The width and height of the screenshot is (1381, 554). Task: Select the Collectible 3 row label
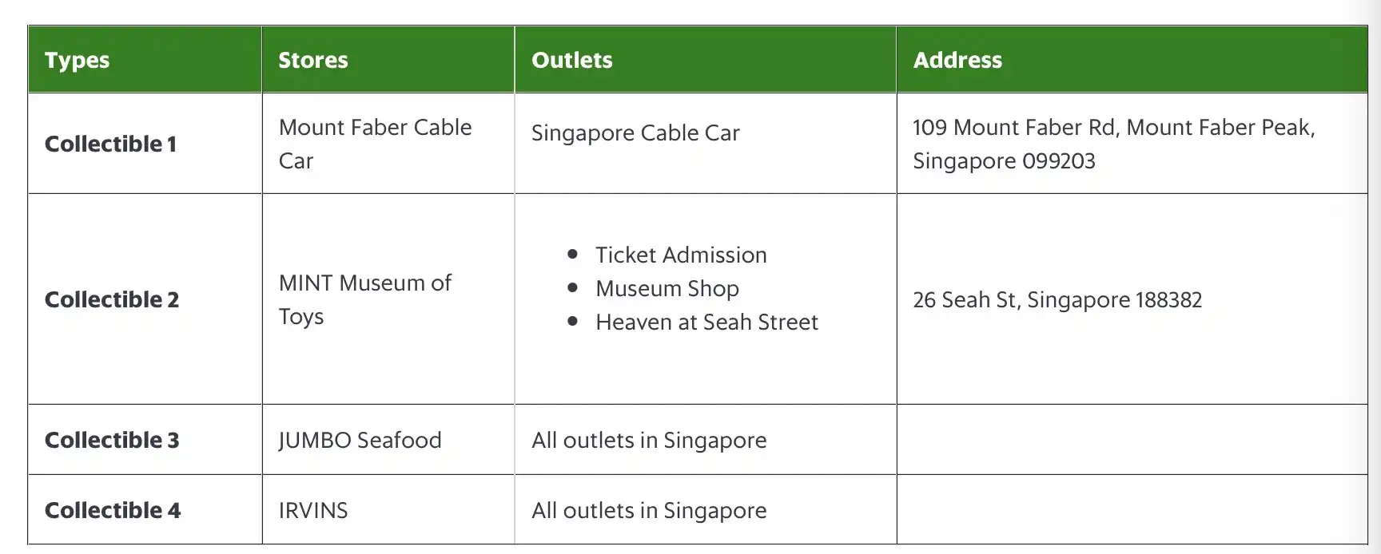pos(112,440)
